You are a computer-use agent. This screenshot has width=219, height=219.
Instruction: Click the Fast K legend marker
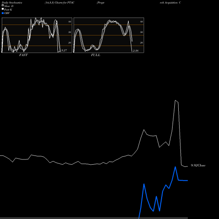coord(3,9)
